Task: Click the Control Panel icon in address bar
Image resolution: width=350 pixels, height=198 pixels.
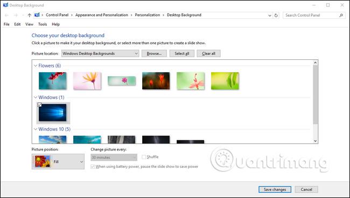Action: pyautogui.click(x=37, y=15)
